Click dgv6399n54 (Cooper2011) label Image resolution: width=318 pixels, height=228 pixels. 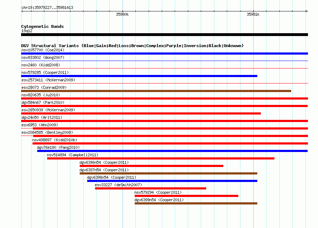coord(159,200)
